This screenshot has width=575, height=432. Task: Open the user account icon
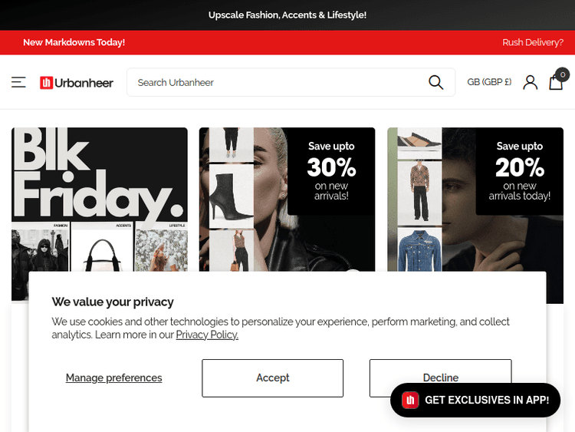530,82
